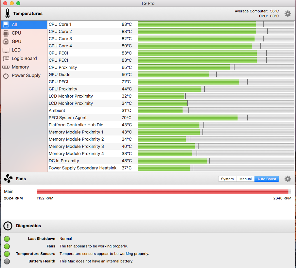Screen dimensions: 296x268
Task: Click the 31°C Ambient value
Action: (x=126, y=110)
